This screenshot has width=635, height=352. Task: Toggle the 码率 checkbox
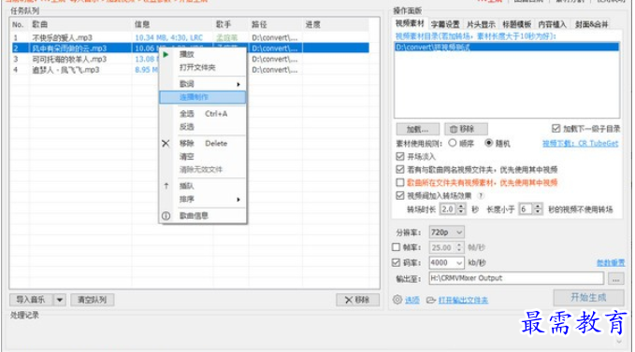point(397,262)
